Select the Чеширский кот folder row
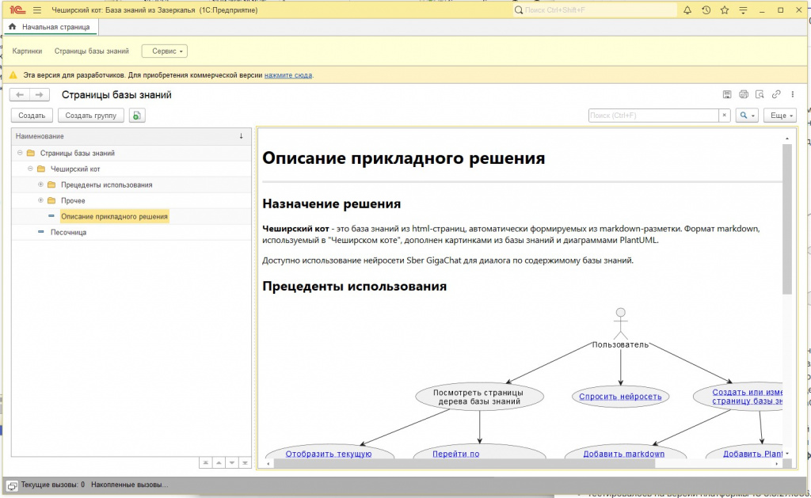 (x=131, y=169)
